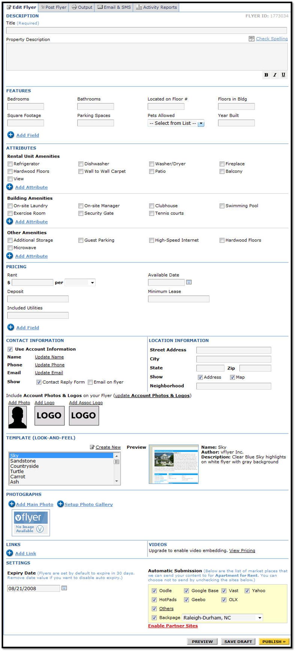
Task: Click plus icon under Building Amenities
Action: (x=10, y=221)
